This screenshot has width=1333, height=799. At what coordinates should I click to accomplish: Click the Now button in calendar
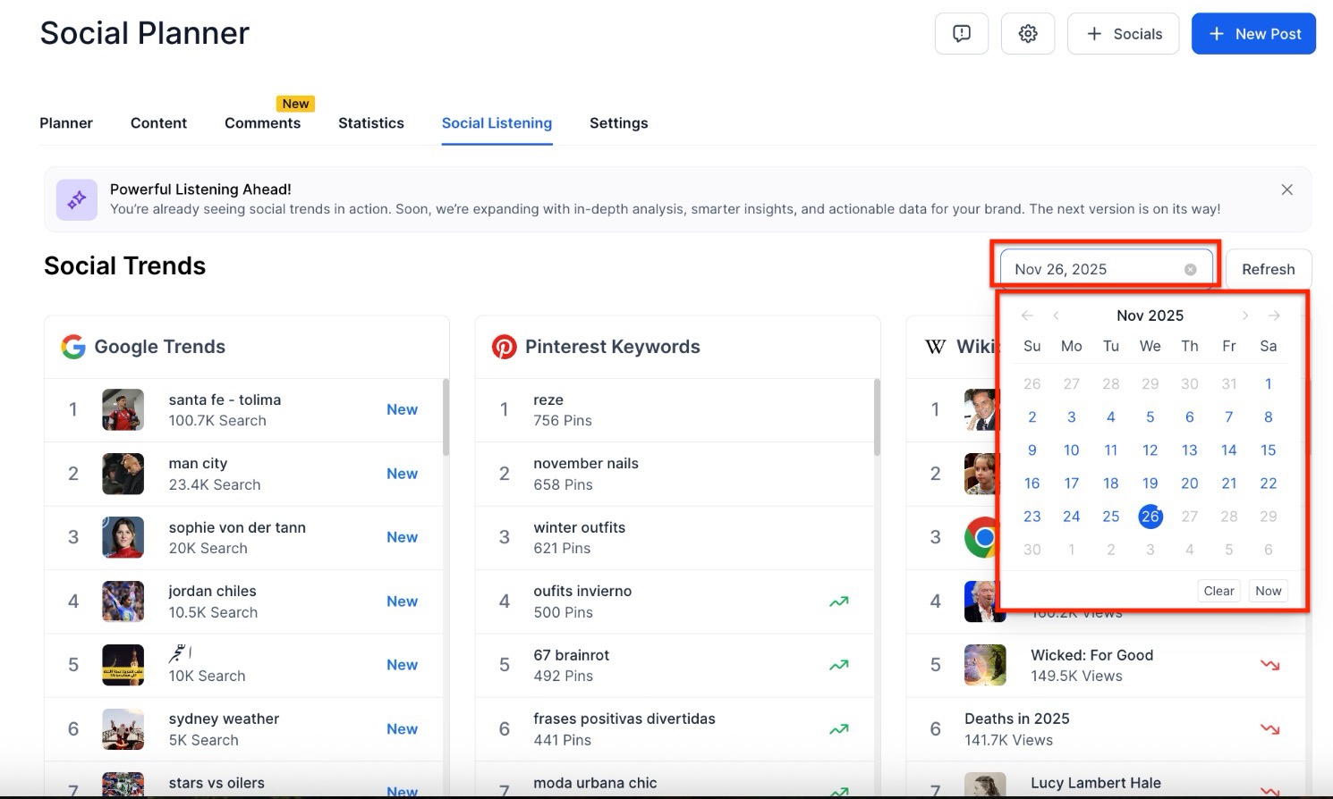1268,591
